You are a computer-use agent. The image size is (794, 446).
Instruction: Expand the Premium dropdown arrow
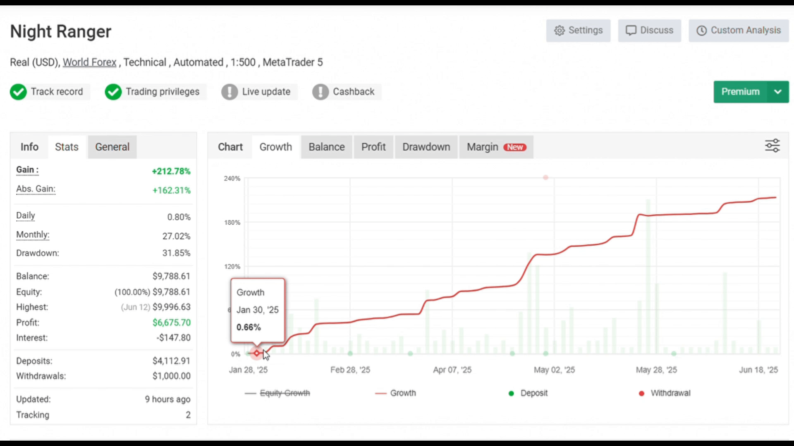point(778,92)
